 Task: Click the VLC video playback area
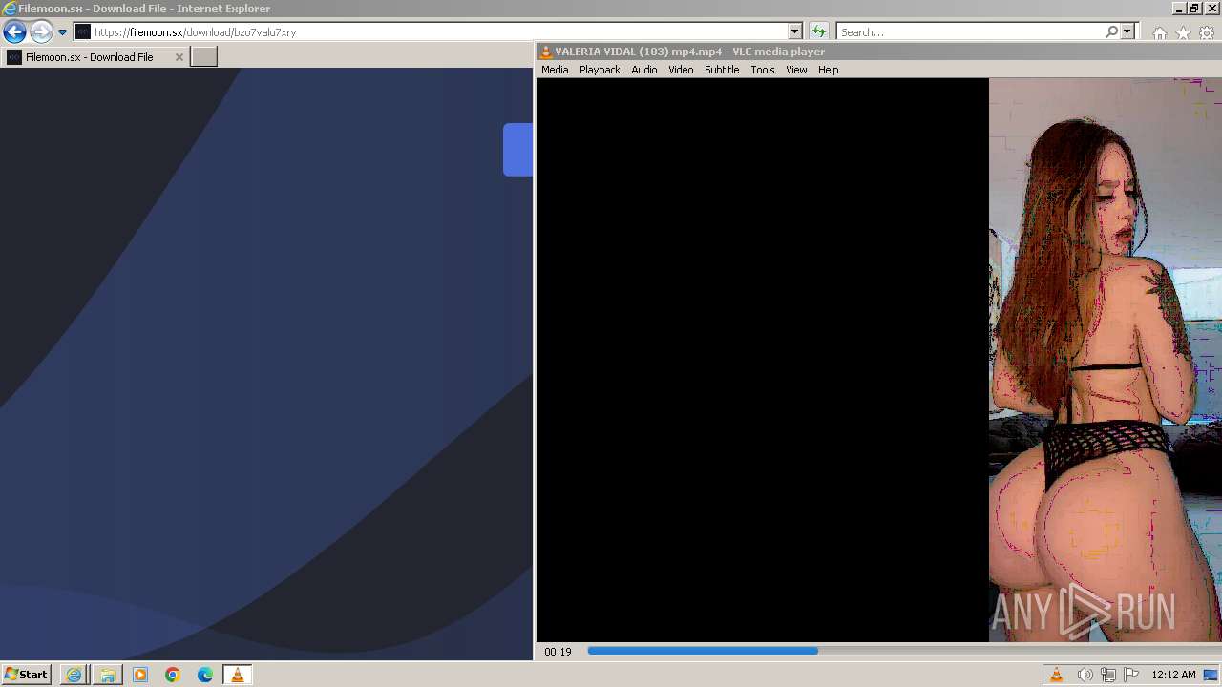tap(878, 360)
